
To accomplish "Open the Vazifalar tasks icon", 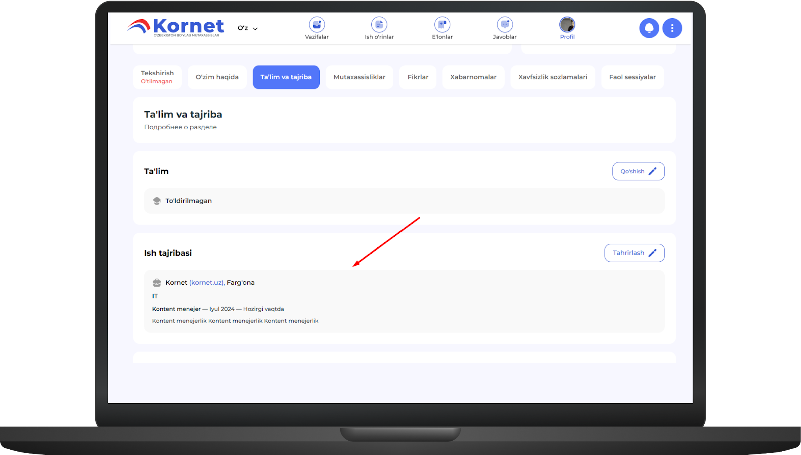I will pyautogui.click(x=317, y=25).
